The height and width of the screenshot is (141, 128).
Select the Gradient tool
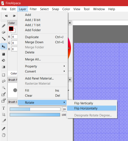click(x=4, y=67)
